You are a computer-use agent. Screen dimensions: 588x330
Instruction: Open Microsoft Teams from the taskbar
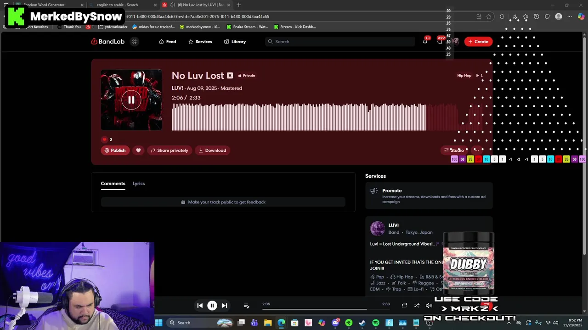254,323
